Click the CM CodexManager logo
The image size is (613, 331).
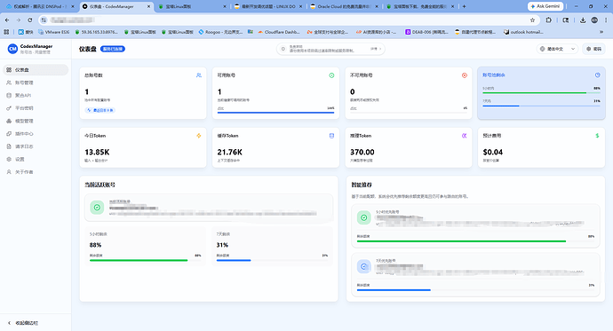[x=12, y=49]
